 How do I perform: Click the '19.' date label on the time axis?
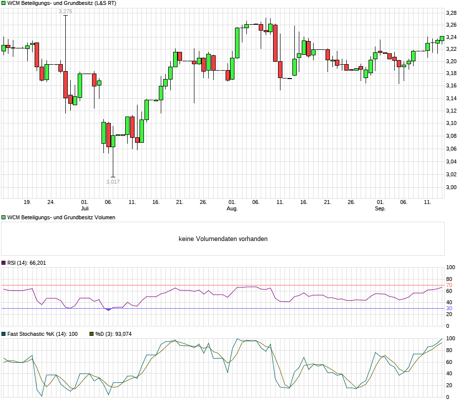click(x=28, y=202)
